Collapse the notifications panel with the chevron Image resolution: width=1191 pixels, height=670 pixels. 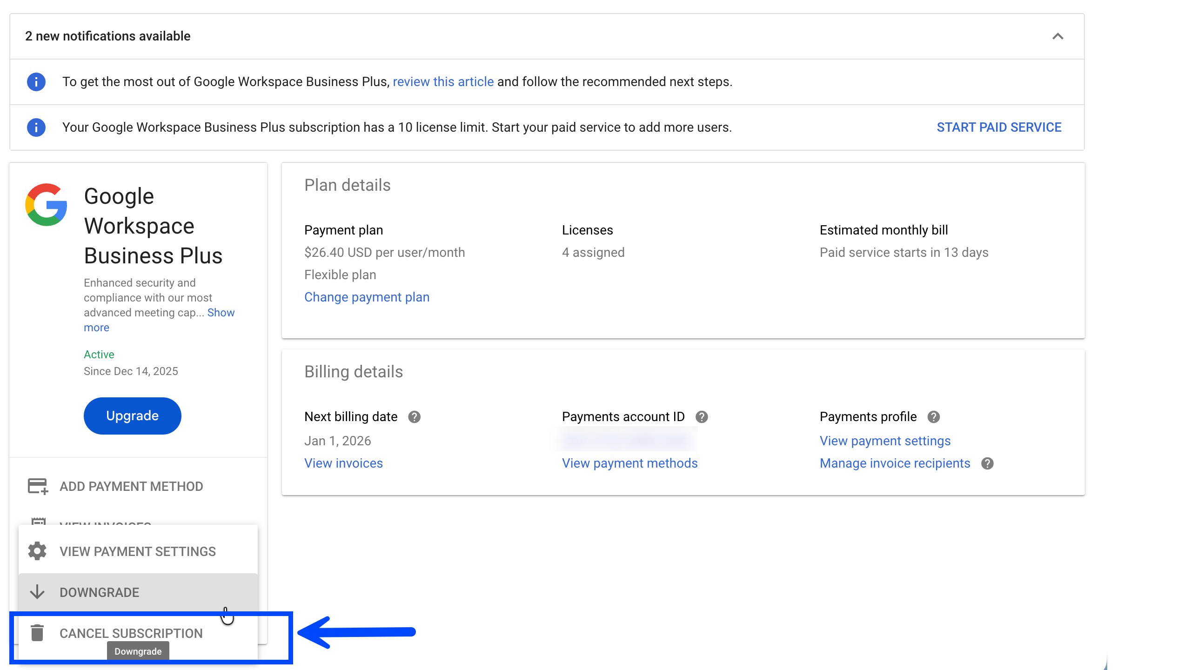(x=1058, y=36)
